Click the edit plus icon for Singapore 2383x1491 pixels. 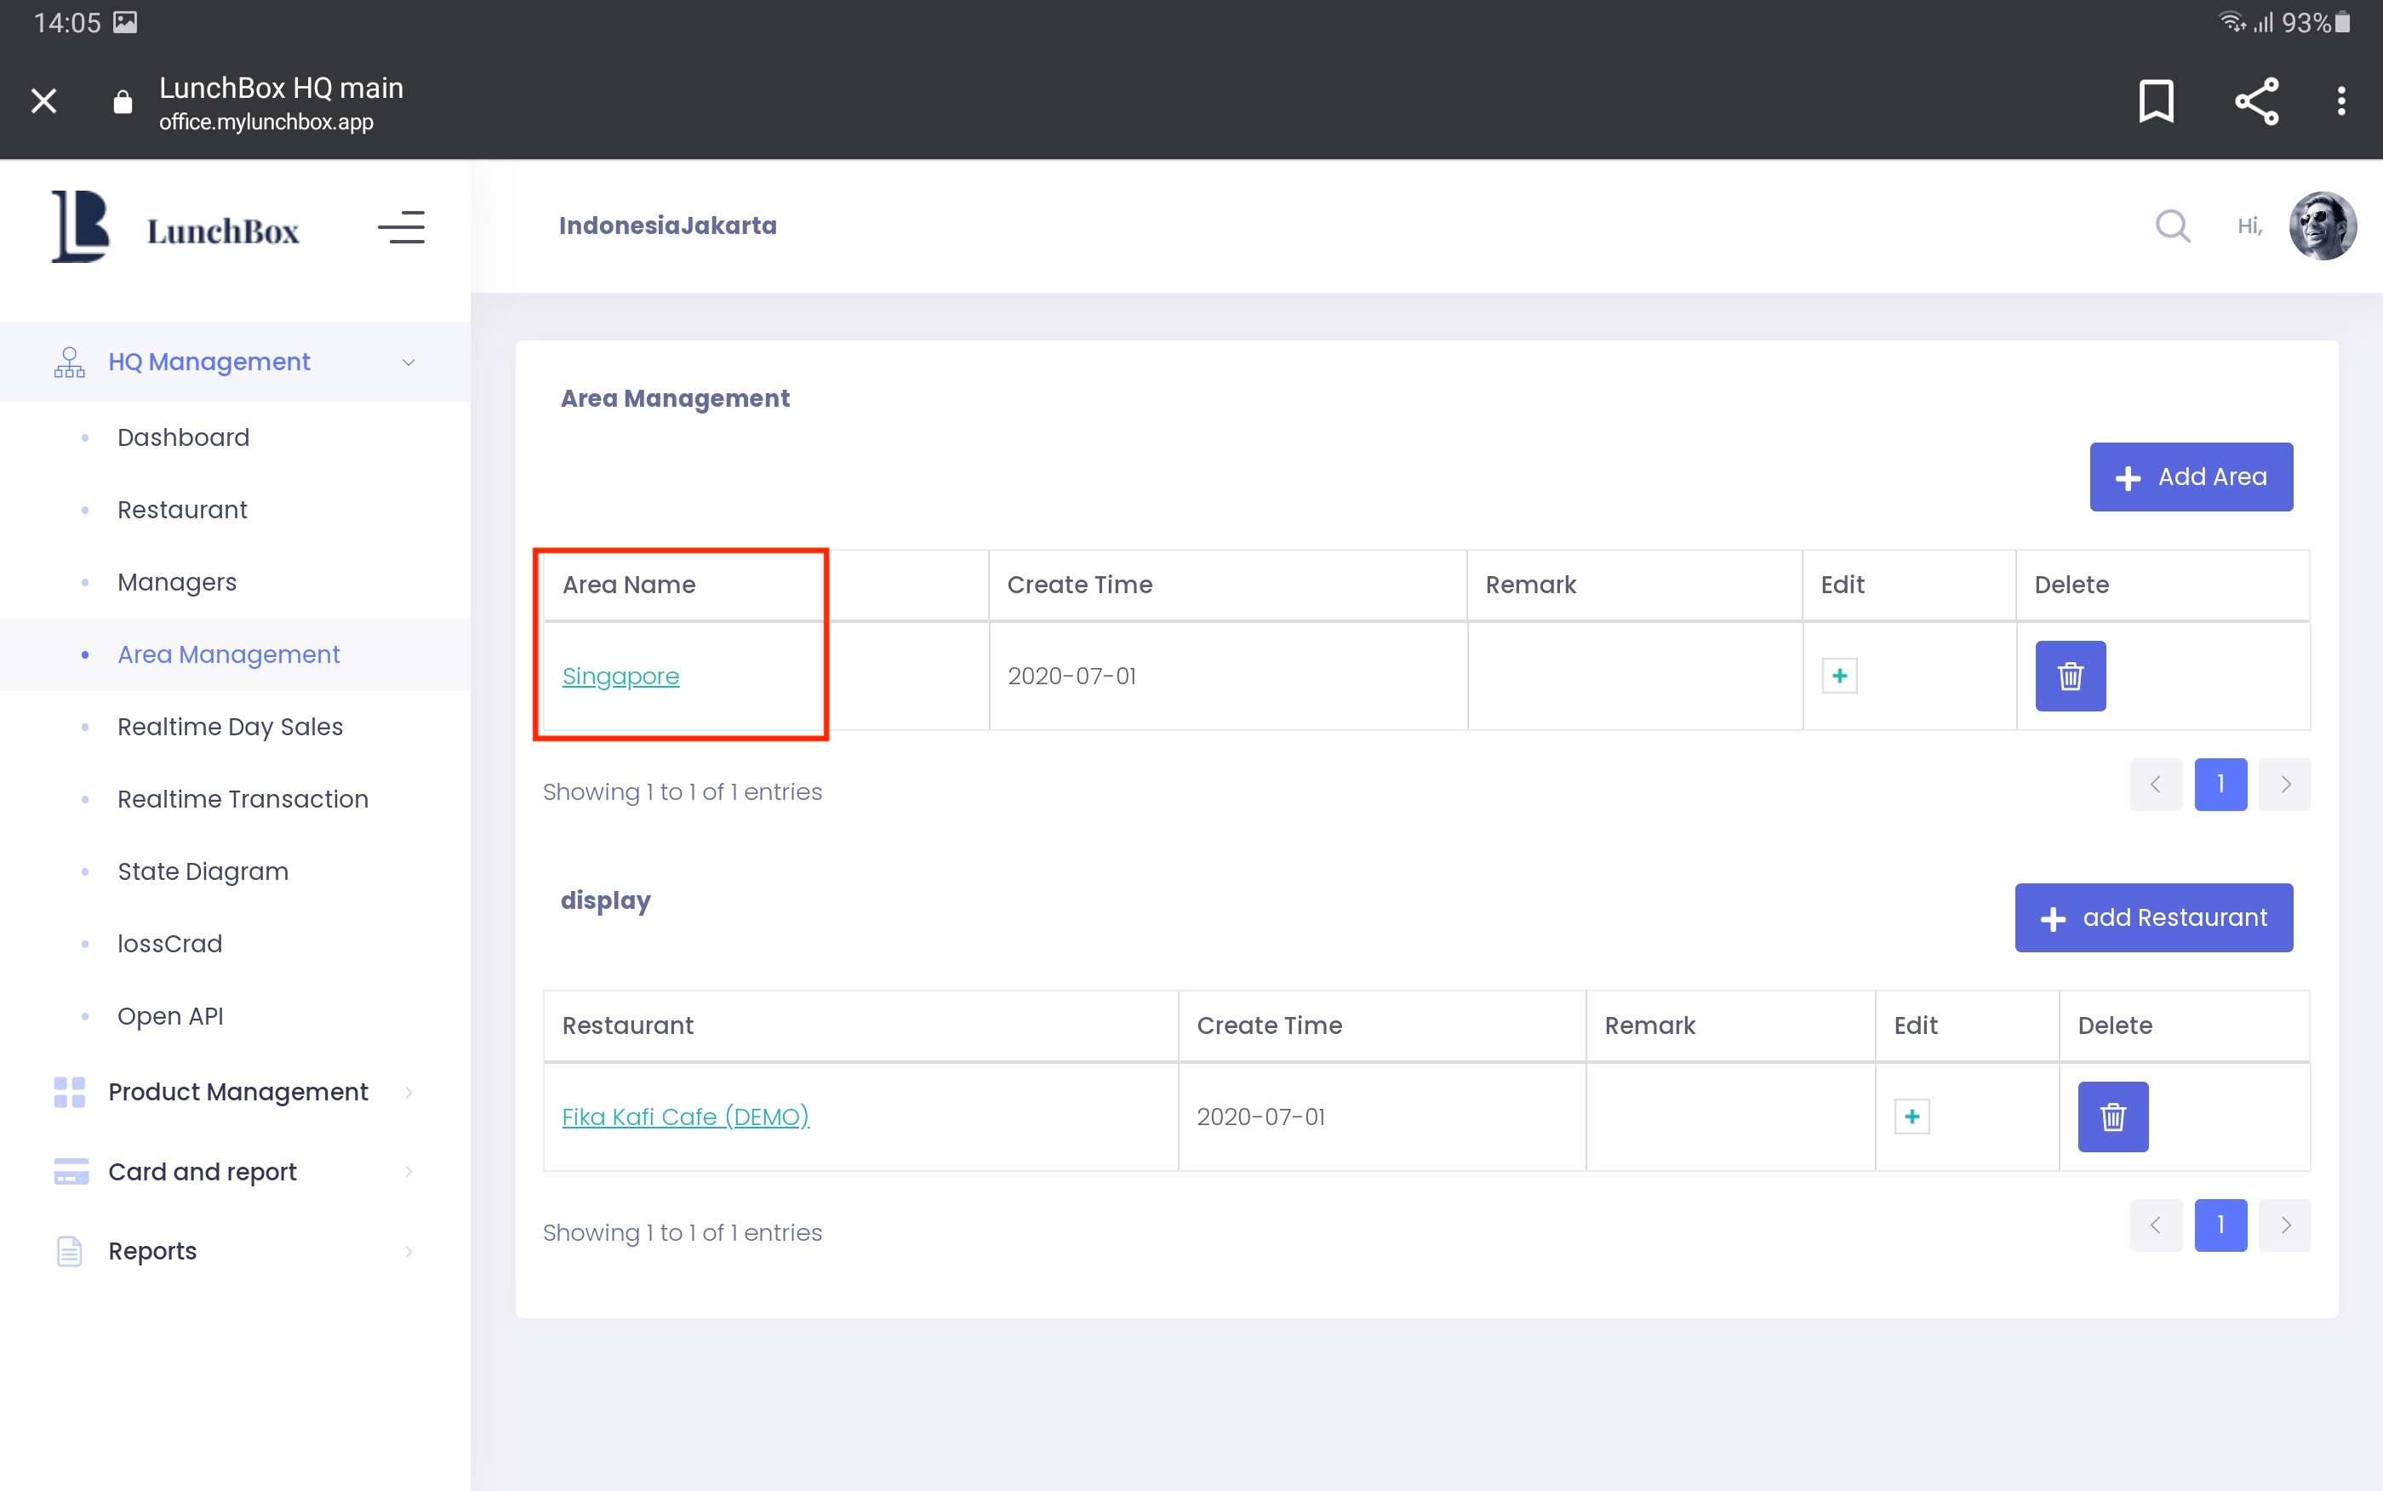coord(1839,676)
